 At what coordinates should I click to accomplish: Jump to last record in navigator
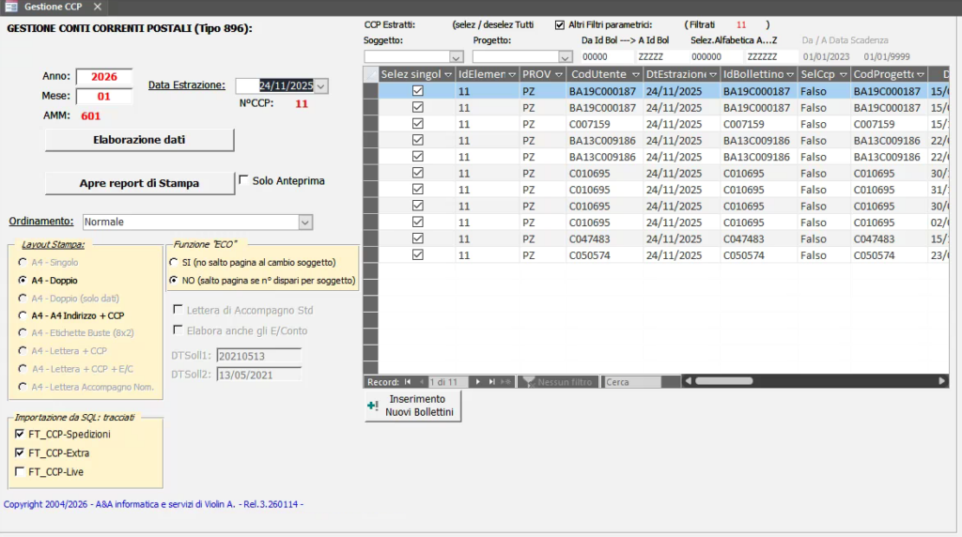coord(491,382)
